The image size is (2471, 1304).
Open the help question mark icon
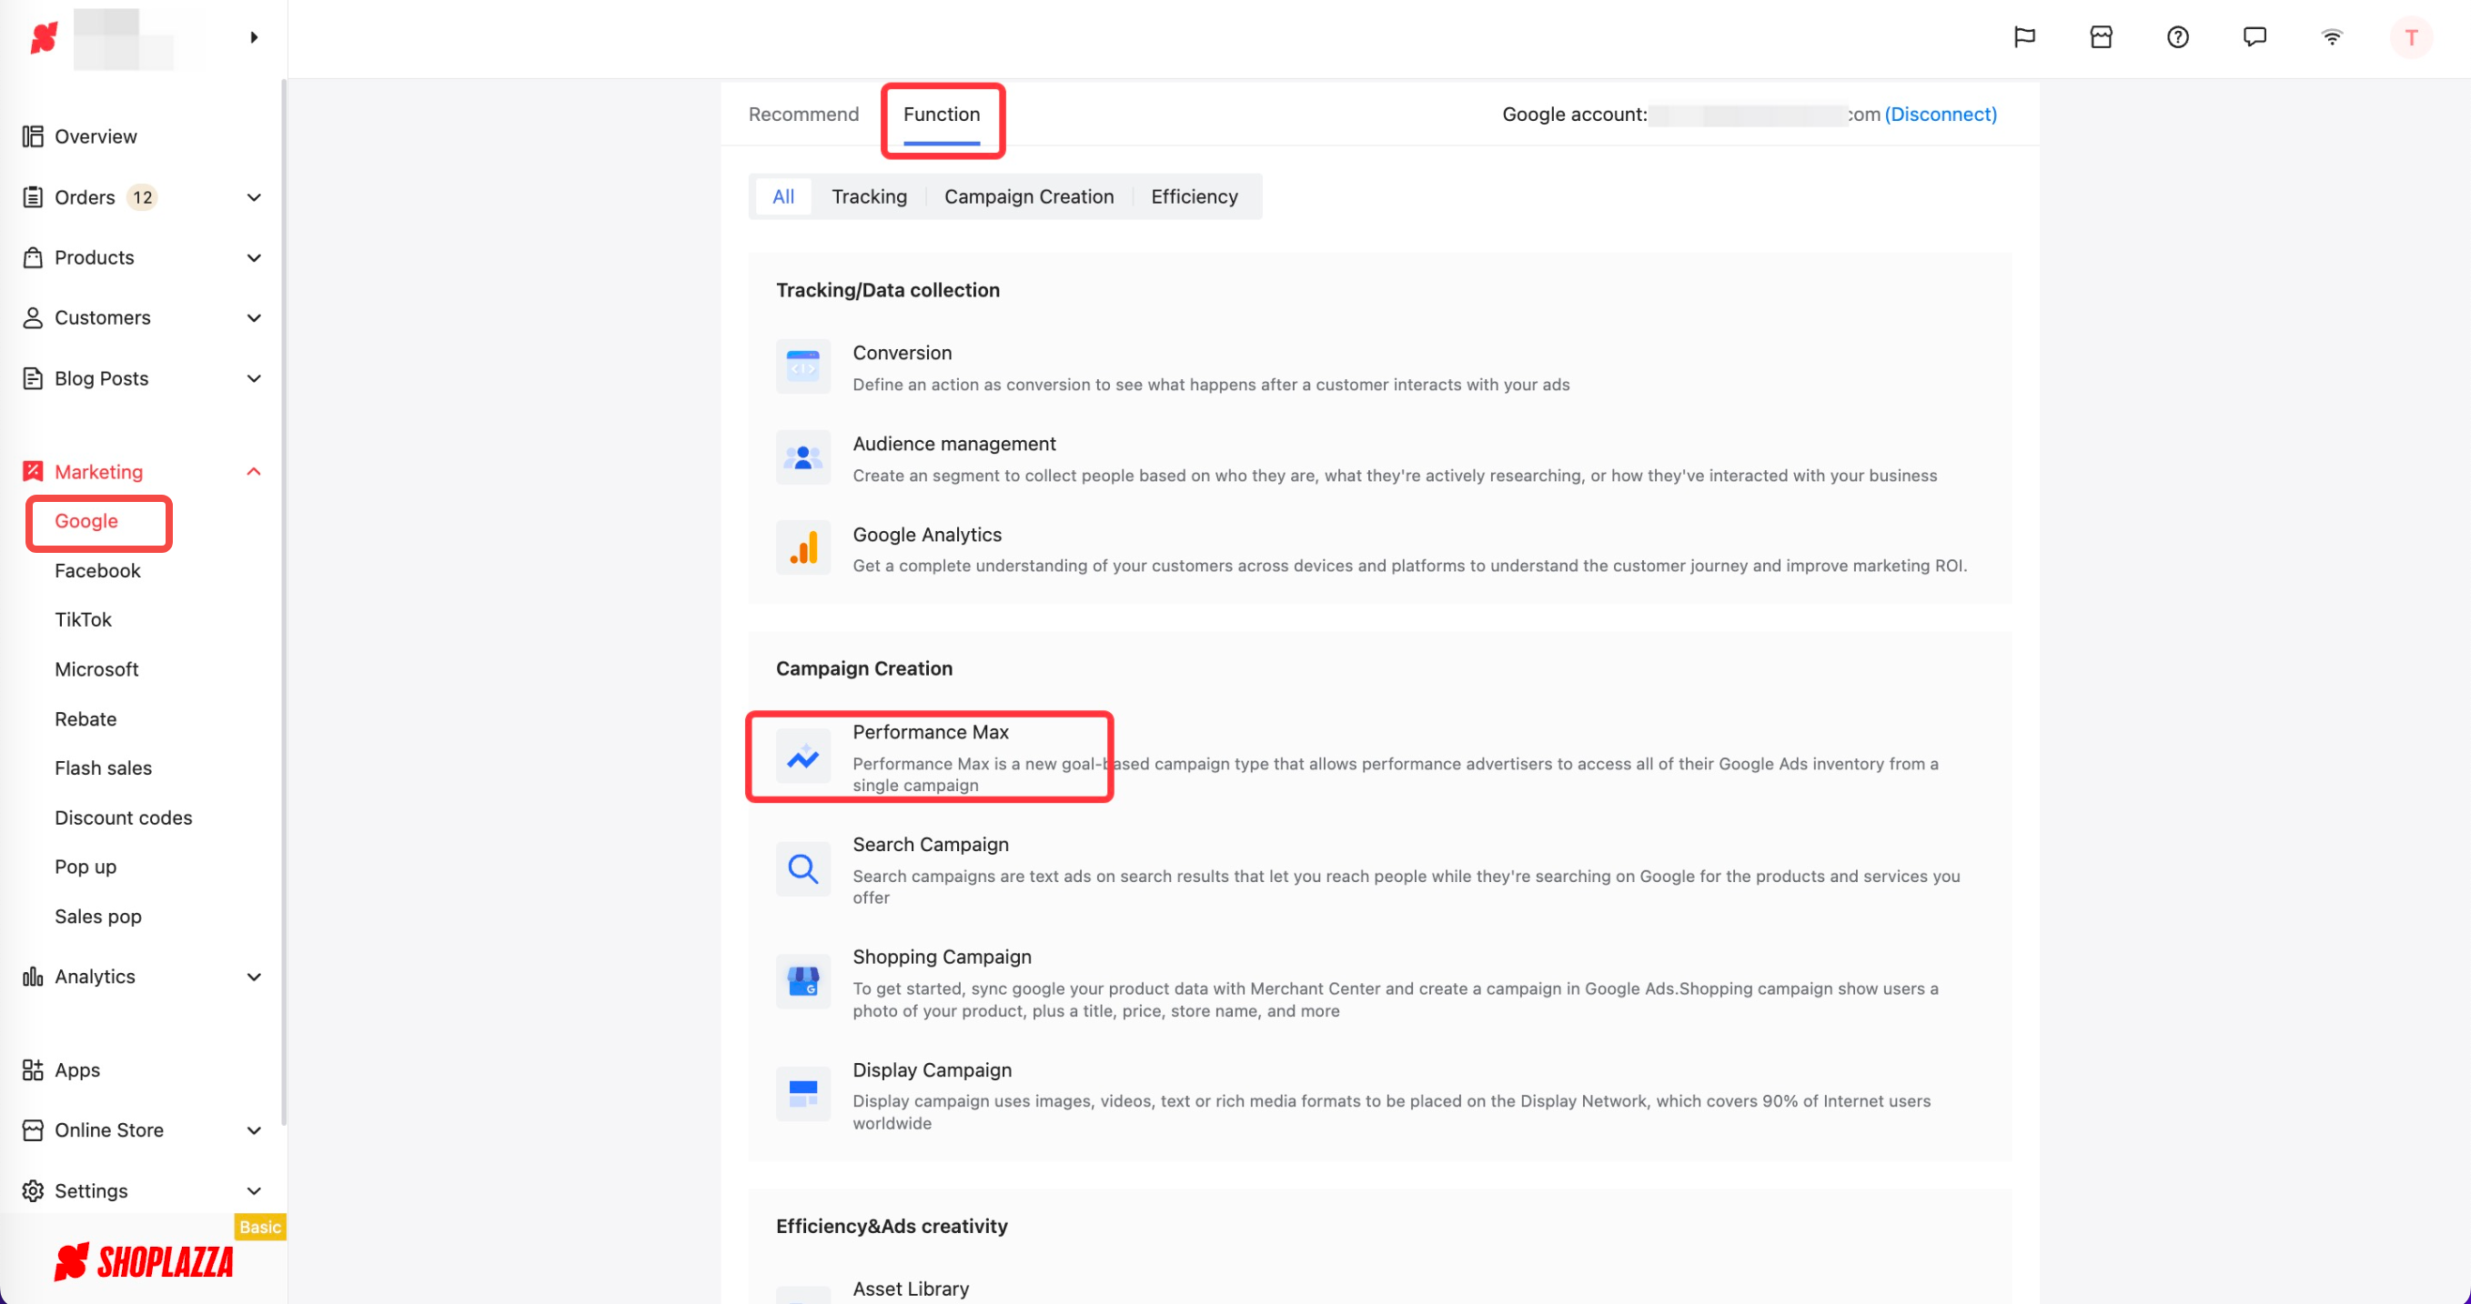coord(2177,37)
